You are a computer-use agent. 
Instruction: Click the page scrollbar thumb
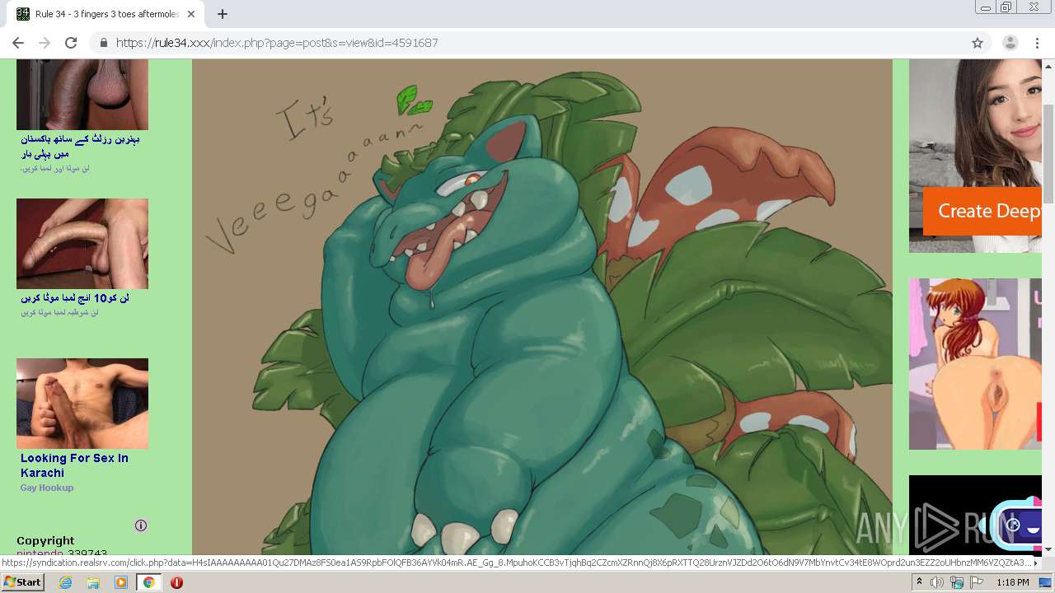[1048, 154]
